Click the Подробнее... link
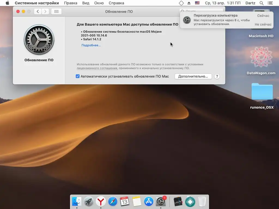The width and height of the screenshot is (279, 209). 91,45
